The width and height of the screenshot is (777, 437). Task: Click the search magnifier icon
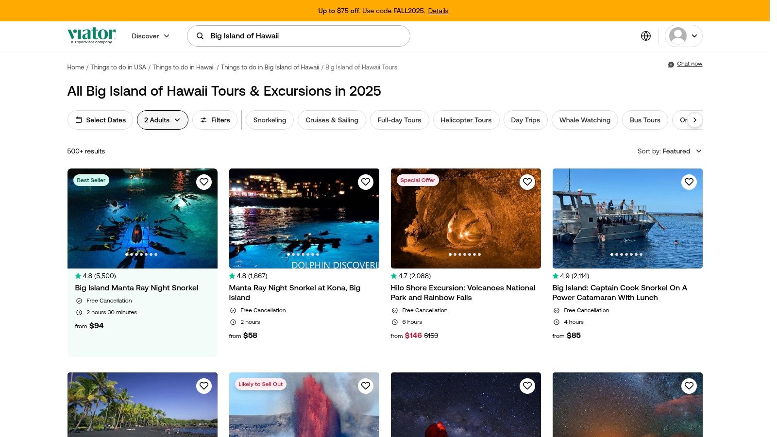pos(200,36)
